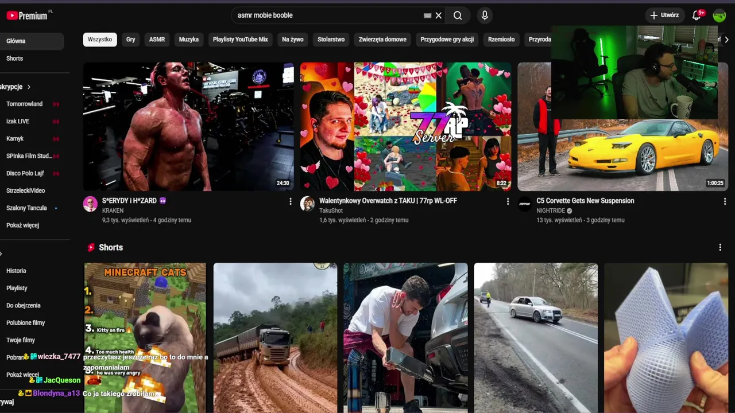Click the KRAKEN channel avatar

coord(90,204)
